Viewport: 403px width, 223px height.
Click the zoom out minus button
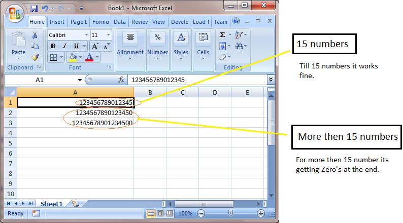point(201,213)
